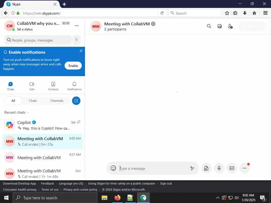Select the All filter
Screen dimensions: 271x203
[x=13, y=101]
